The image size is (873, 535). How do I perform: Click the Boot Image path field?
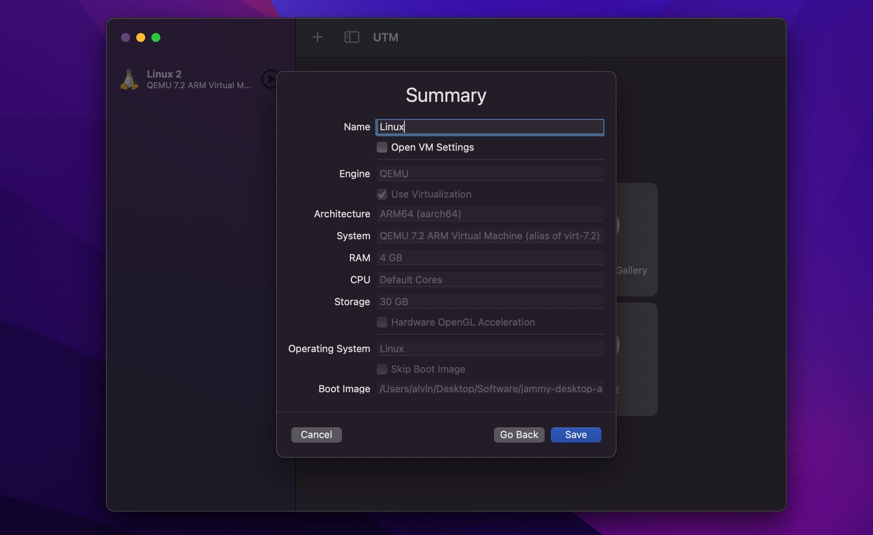[489, 389]
